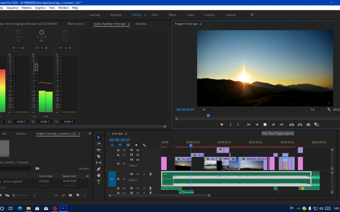Image resolution: width=340 pixels, height=212 pixels.
Task: Open Audio Clip Mixer panel menu
Action: pos(129,24)
